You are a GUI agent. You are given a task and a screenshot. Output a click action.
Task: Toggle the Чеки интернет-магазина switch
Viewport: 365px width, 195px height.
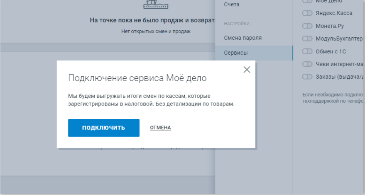(x=307, y=64)
